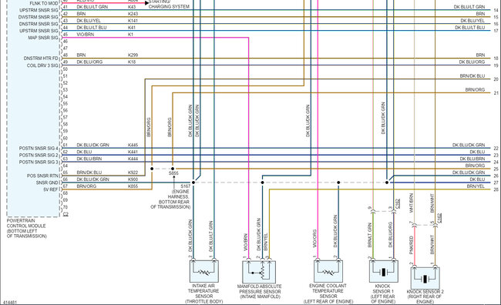Viewport: 501px width, 305px height.
Task: Click continuation number '20' at right edge
Action: coord(496,79)
